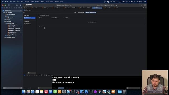Open Telegram from the Dock
169x95 pixels.
pos(68,92)
